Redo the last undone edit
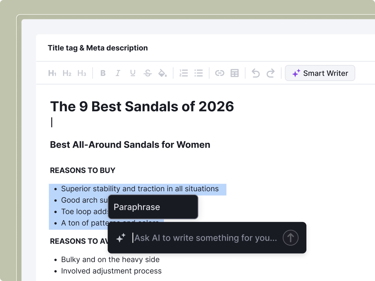 click(271, 73)
